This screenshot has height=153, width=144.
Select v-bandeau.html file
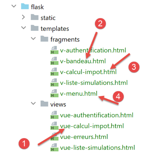83,61
